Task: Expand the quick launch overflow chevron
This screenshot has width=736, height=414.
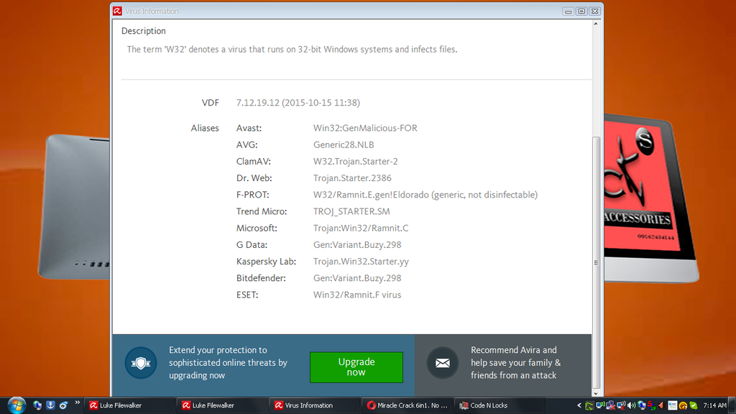Action: (77, 403)
